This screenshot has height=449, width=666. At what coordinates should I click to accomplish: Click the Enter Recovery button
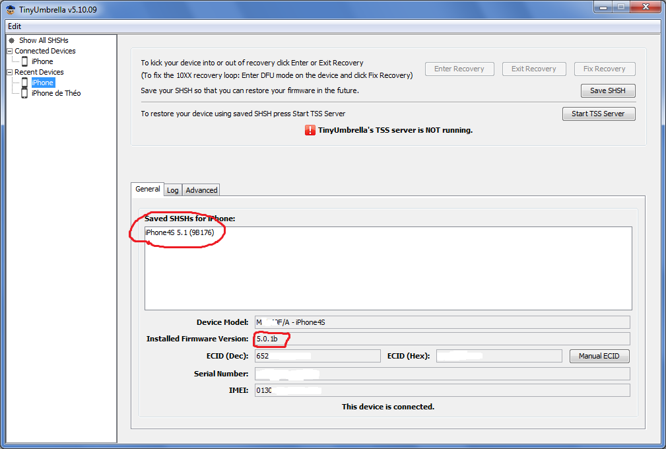(459, 69)
